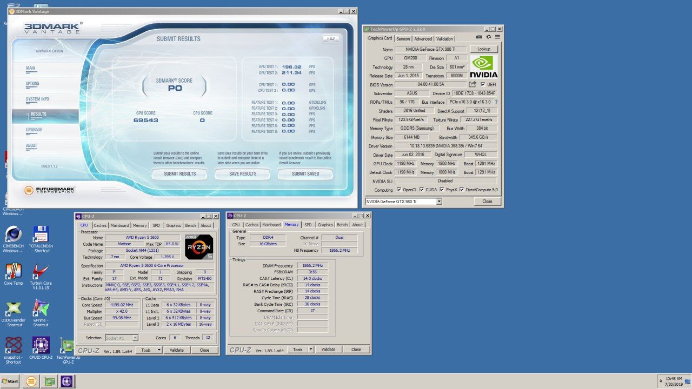The height and width of the screenshot is (389, 692).
Task: Click the system tray clock
Action: click(674, 381)
